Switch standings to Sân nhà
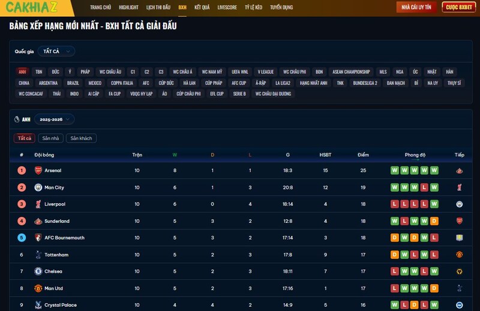This screenshot has width=480, height=311. pyautogui.click(x=50, y=138)
